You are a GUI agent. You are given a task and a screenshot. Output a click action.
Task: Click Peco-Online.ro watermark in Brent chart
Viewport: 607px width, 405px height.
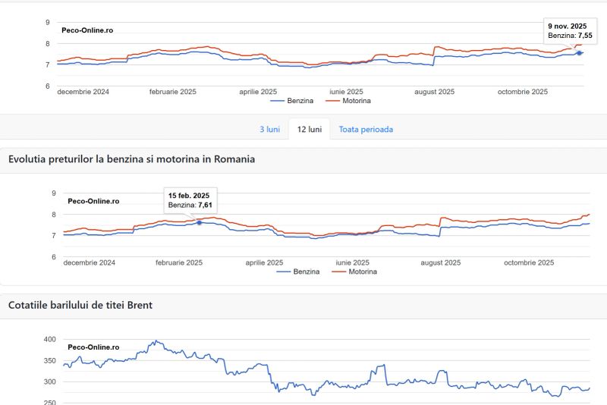(x=93, y=347)
